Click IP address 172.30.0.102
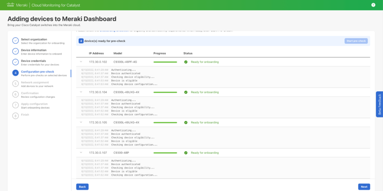 point(98,62)
